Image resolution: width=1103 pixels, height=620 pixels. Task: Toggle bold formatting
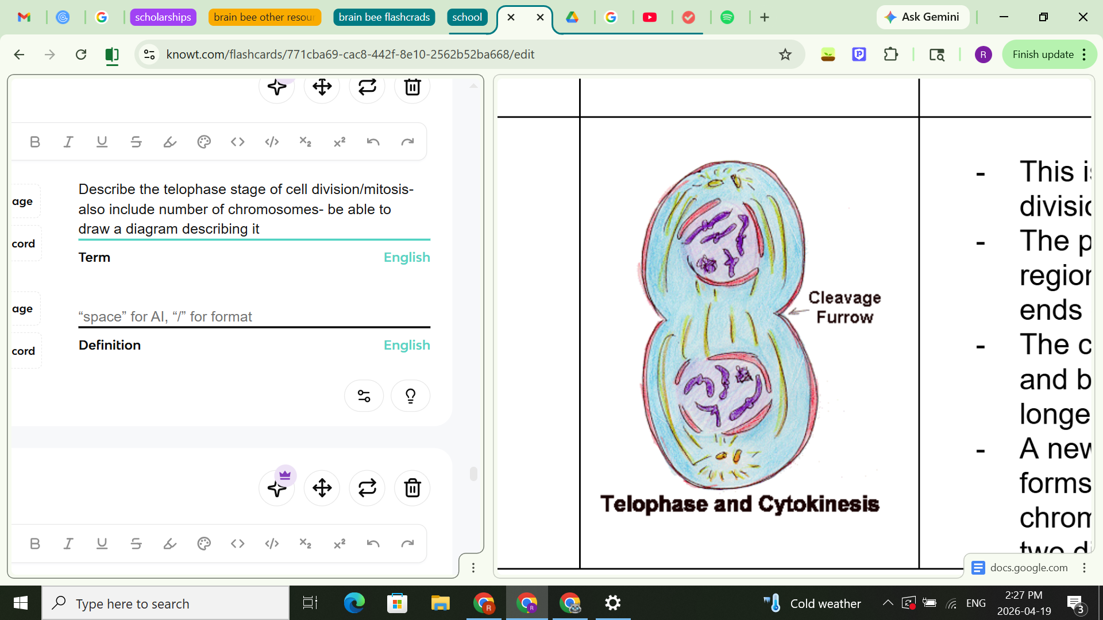[x=34, y=142]
